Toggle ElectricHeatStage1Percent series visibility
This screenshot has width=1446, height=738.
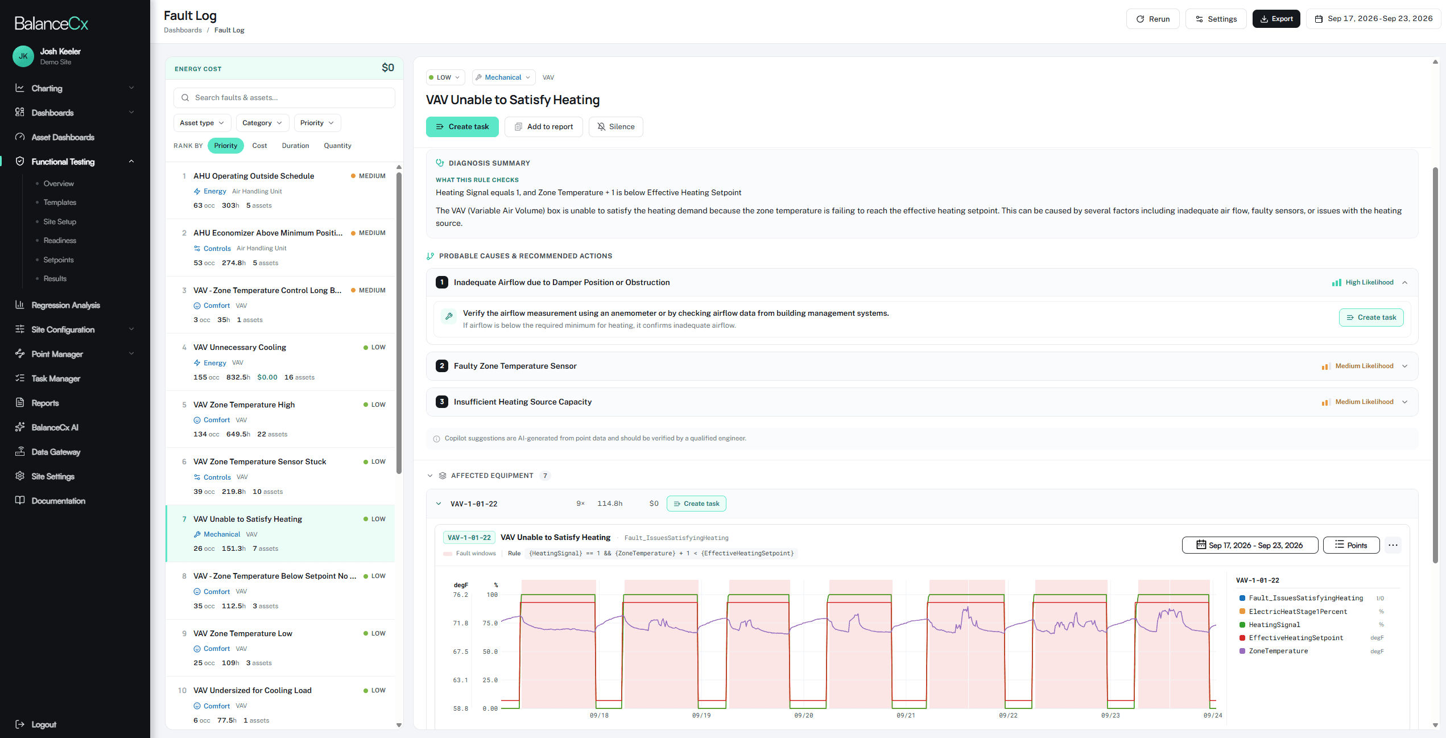(x=1294, y=612)
